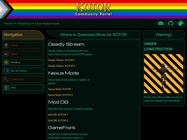Screen dimensions: 187x140
Task: Click the icon beside News
Action: pyautogui.click(x=6, y=54)
